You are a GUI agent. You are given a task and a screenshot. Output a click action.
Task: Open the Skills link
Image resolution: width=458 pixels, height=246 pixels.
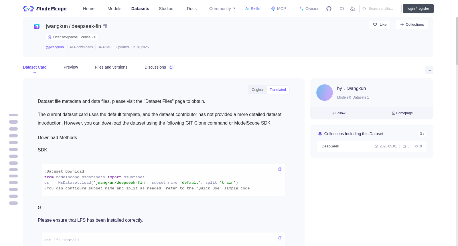tap(252, 9)
